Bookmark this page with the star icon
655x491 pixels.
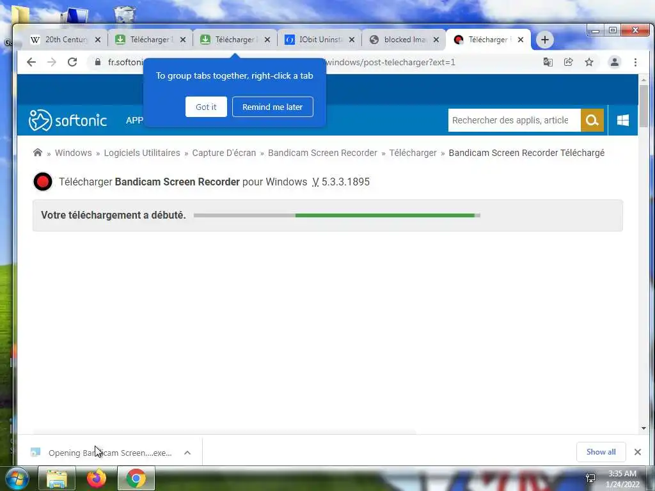[x=589, y=62]
